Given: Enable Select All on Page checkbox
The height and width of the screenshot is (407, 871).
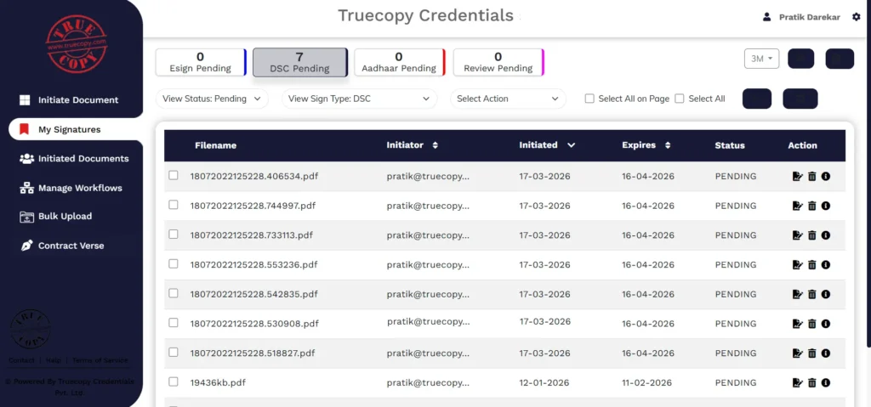Looking at the screenshot, I should (590, 99).
